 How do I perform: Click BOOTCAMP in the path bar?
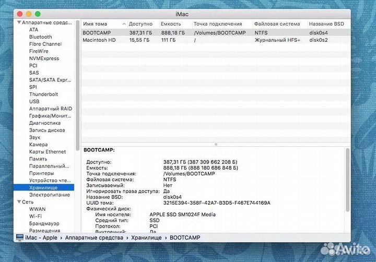click(185, 238)
